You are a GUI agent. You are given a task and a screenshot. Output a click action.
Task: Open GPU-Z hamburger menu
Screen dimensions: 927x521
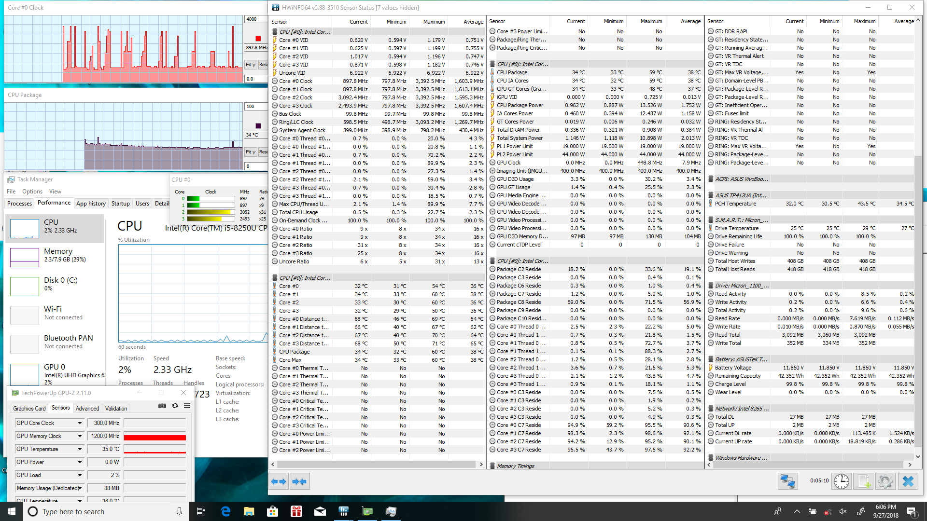point(187,406)
